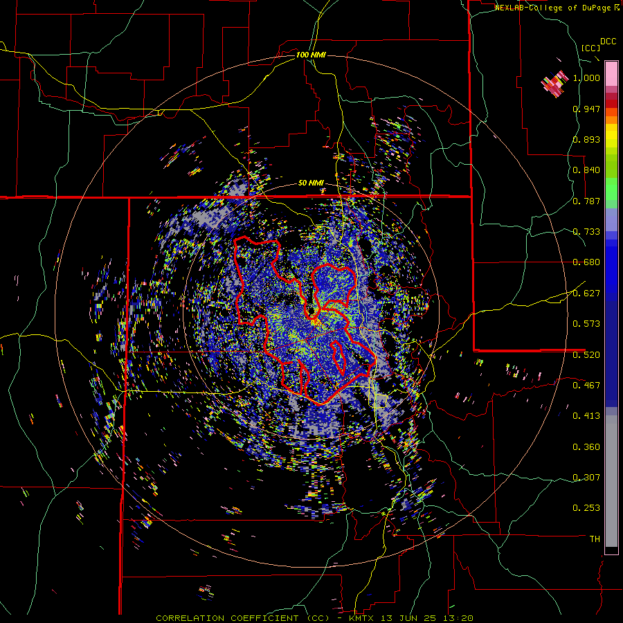
Task: Click the 0.893 scale value
Action: click(x=586, y=139)
